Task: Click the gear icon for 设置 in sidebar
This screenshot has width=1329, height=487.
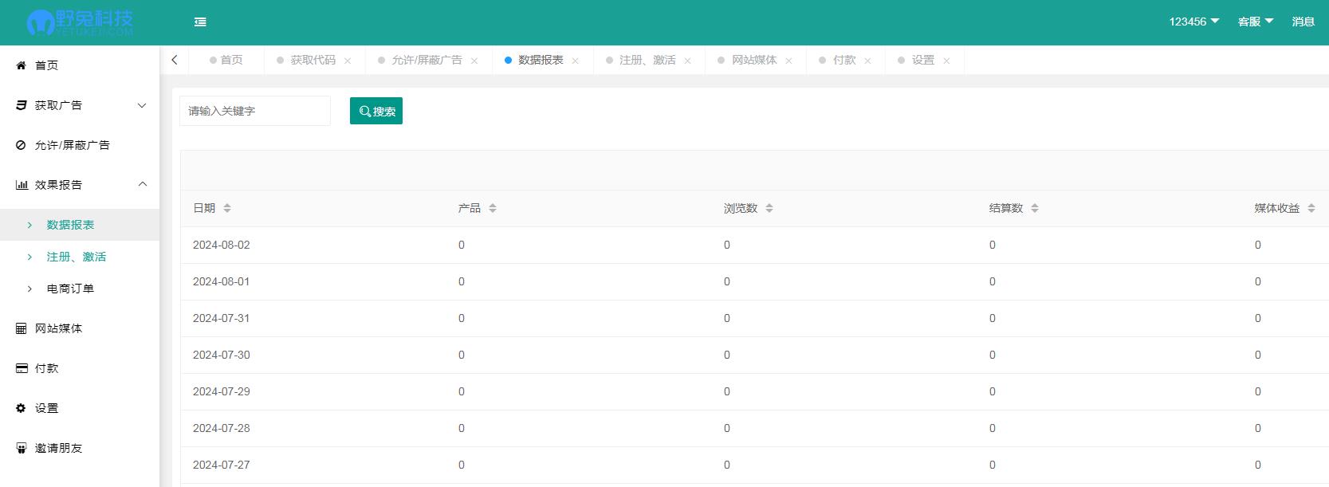Action: coord(22,408)
